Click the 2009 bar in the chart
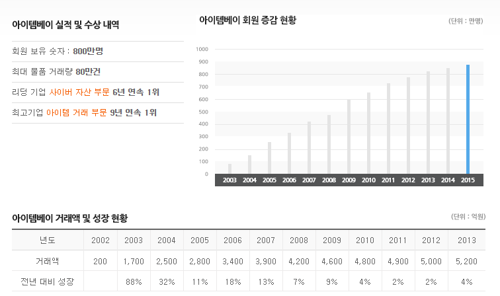The height and width of the screenshot is (296, 500). [x=349, y=137]
